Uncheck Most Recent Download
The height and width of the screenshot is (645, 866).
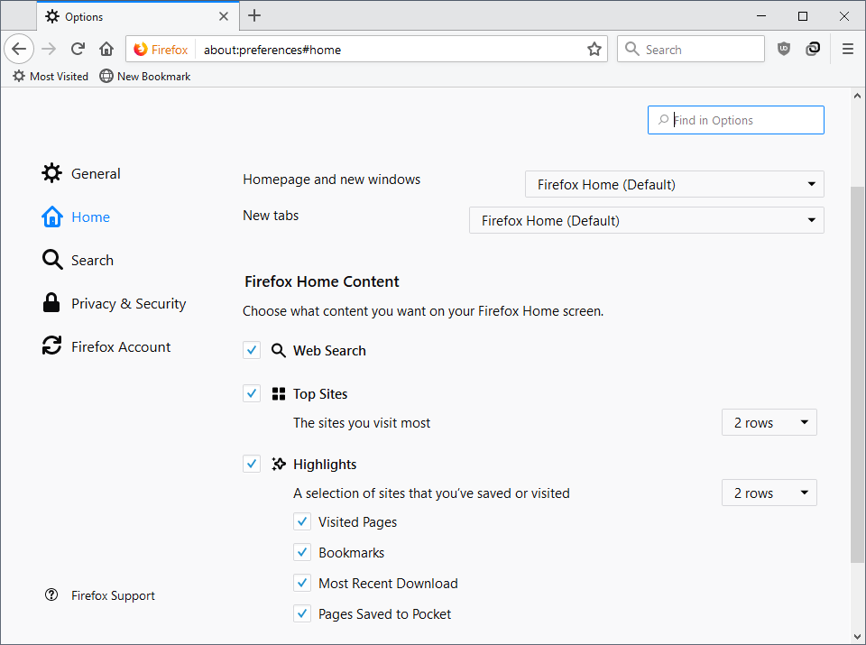301,583
